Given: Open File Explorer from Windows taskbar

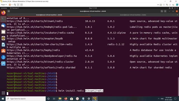Looking at the screenshot, I should 60,98.
